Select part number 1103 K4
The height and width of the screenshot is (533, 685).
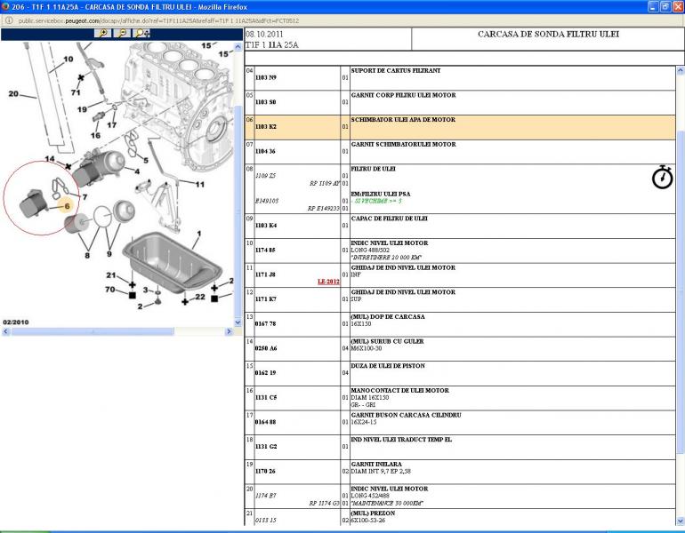click(266, 226)
